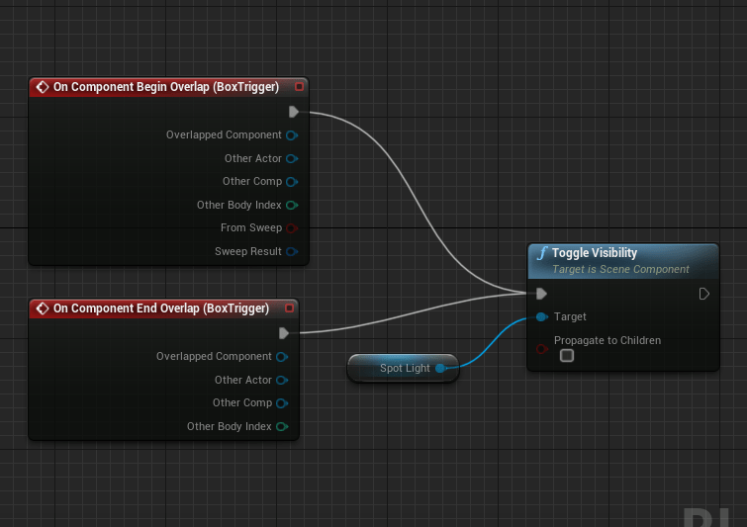747x527 pixels.
Task: Click From Sweep boolean pin
Action: (291, 228)
